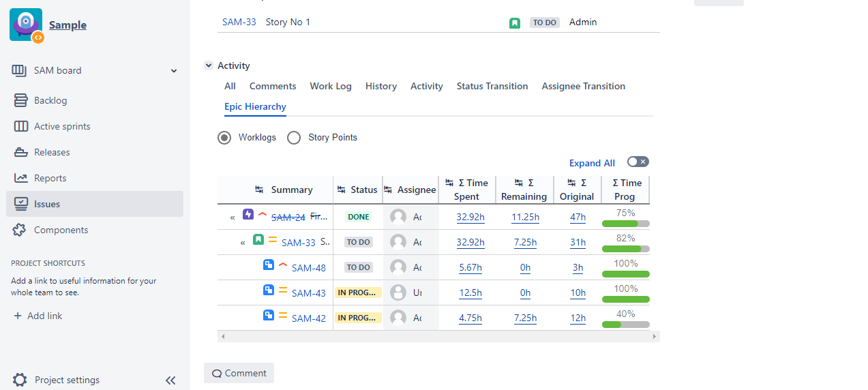Open the Project settings gear icon

point(20,380)
